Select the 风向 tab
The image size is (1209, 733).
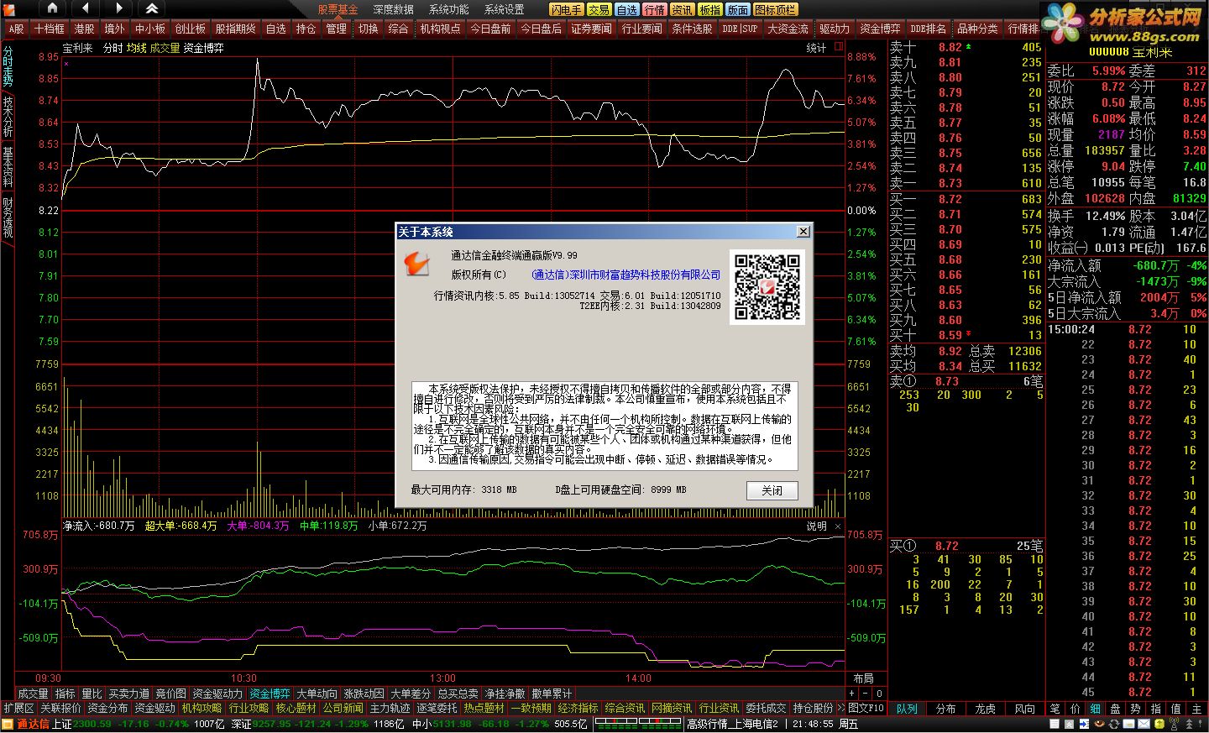[x=1024, y=709]
